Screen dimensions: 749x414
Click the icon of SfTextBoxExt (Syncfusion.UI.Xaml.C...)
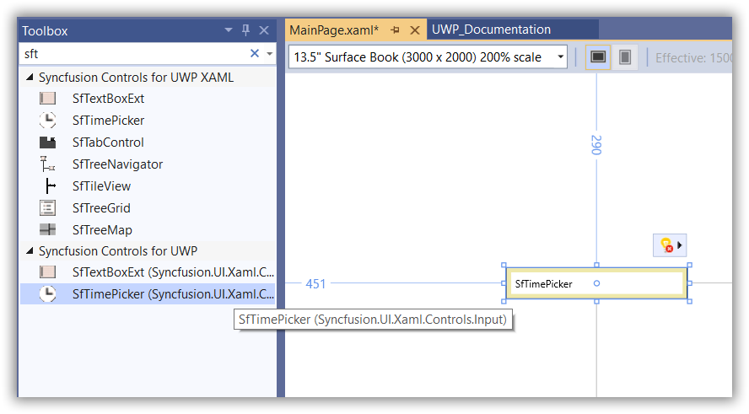(x=47, y=272)
